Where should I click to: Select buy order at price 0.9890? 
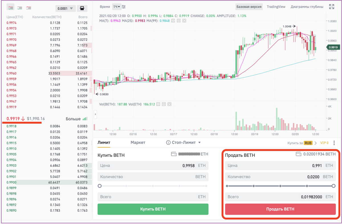pyautogui.click(x=47, y=210)
